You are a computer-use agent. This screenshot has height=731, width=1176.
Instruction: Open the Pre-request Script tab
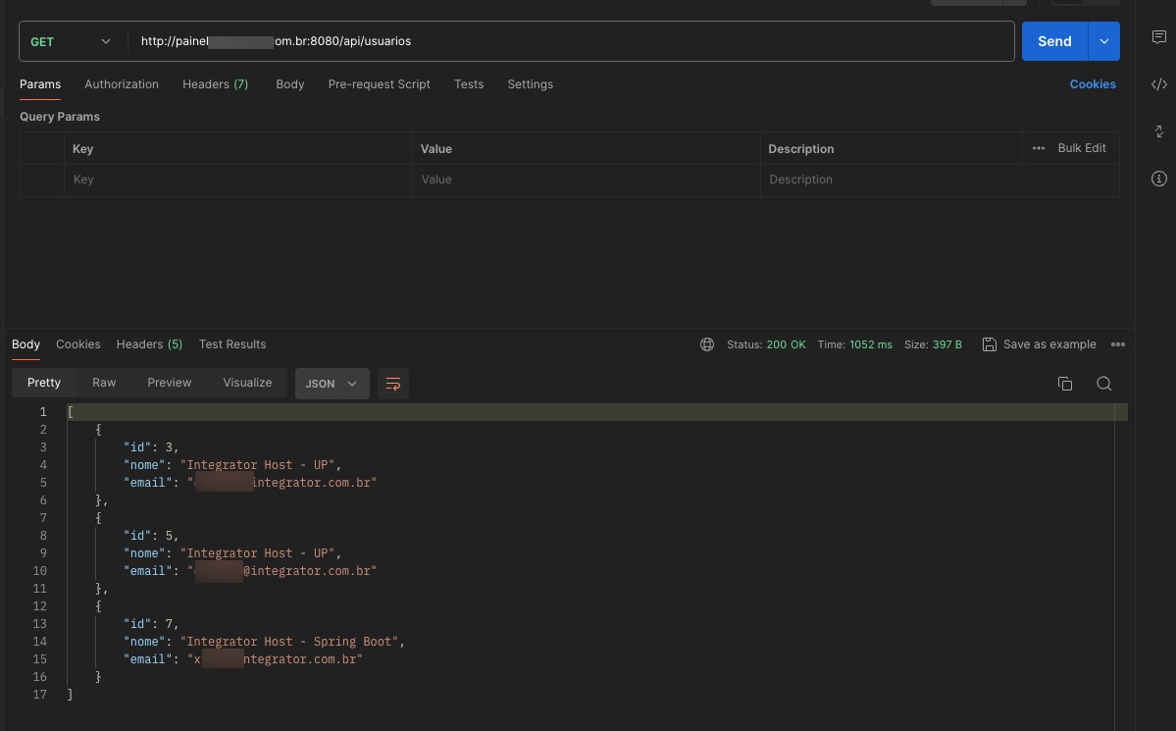pos(379,84)
